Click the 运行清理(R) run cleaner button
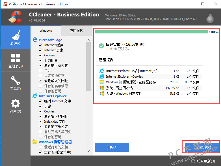 [x=202, y=147]
